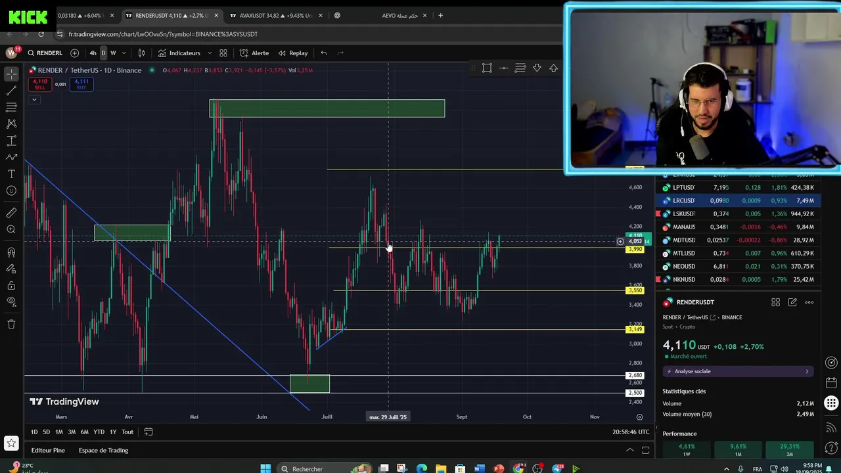The width and height of the screenshot is (841, 473).
Task: Select the D daily timeframe
Action: tap(103, 53)
